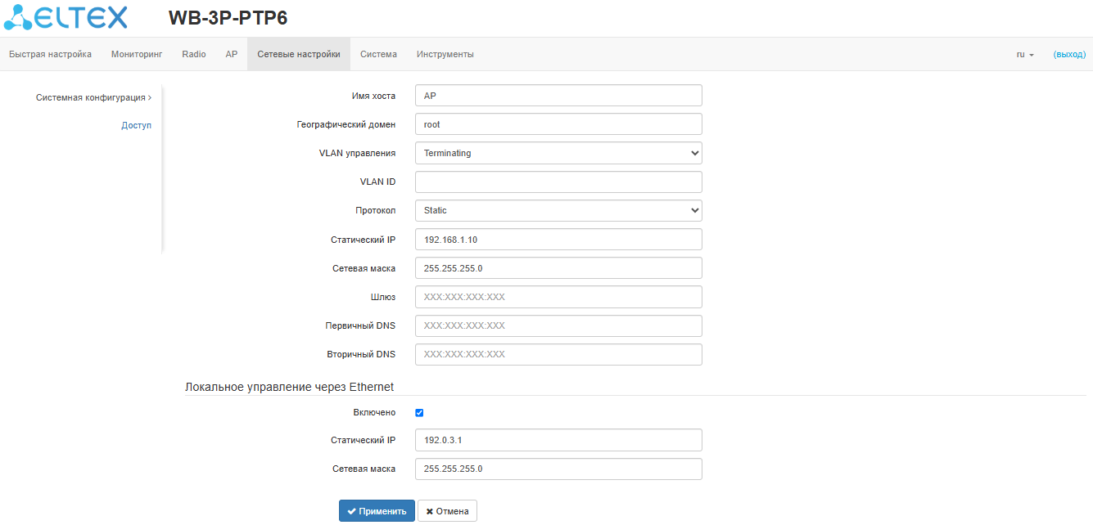Screen dimensions: 1093x525
Task: Click the 'Шлюз' gateway input field
Action: (558, 297)
